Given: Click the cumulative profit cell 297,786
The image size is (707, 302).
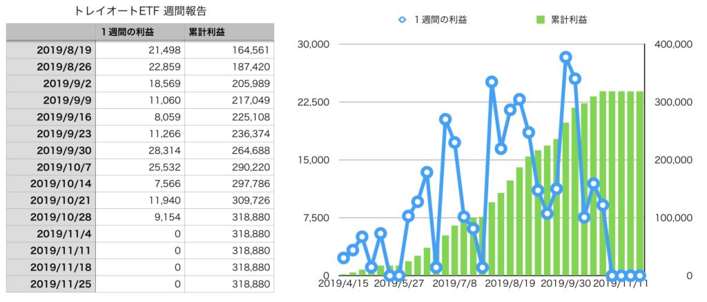Looking at the screenshot, I should (x=229, y=183).
